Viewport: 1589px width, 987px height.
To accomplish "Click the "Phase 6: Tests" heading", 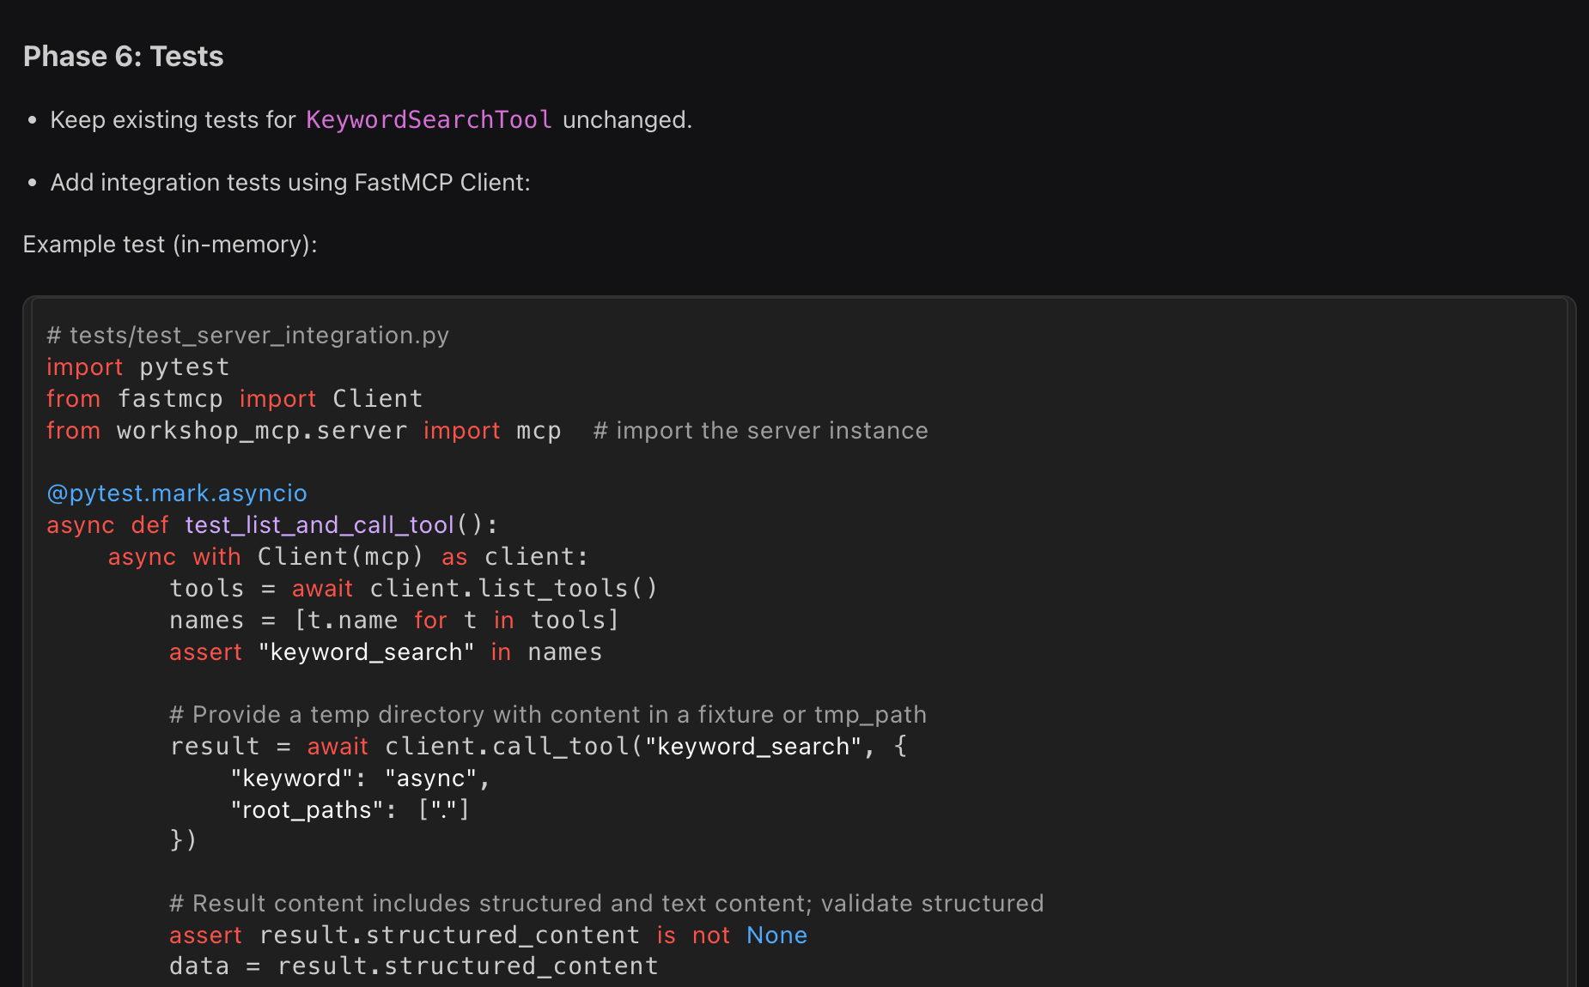I will pos(123,57).
